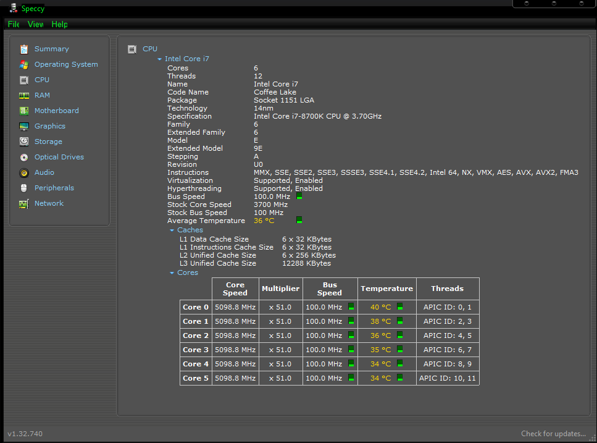Select the Temperature column header

387,289
